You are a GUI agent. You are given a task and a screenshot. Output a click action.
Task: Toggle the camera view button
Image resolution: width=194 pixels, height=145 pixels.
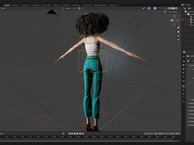pos(178,36)
